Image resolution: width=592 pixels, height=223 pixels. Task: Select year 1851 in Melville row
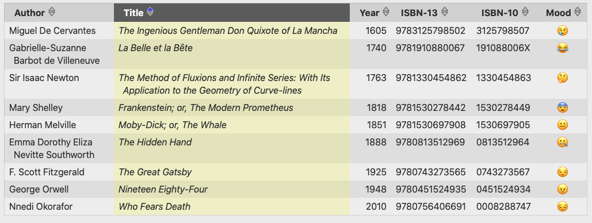pos(376,125)
